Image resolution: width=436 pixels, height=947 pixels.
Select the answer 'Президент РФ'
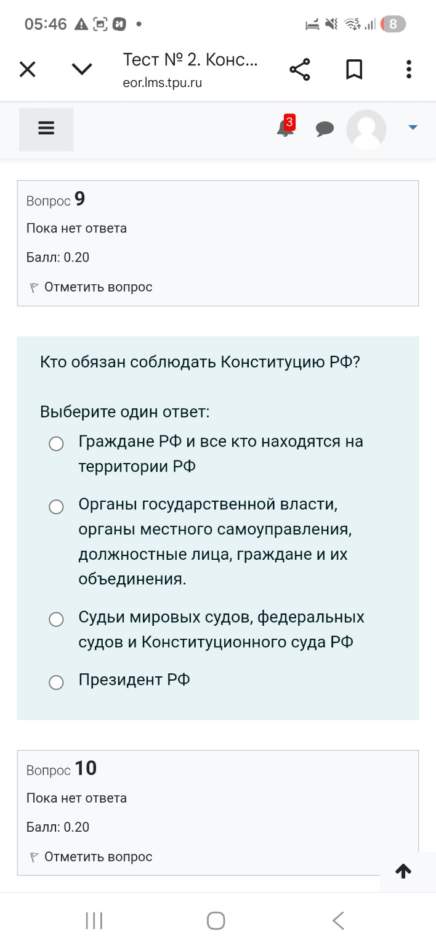(56, 682)
